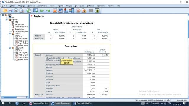Click the outline scrollbar right arrow

27,97
